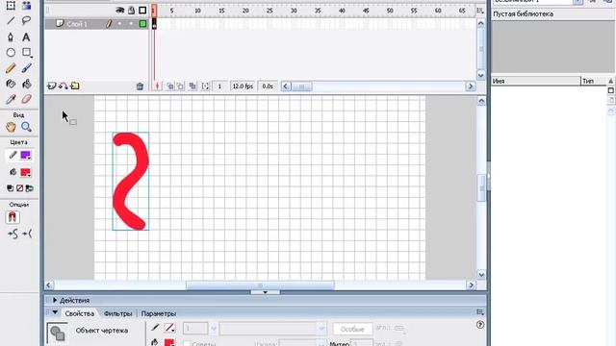
Task: Delete layer with trash icon
Action: [x=140, y=86]
